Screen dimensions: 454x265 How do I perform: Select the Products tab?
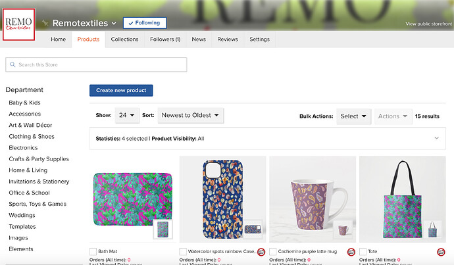pyautogui.click(x=88, y=39)
